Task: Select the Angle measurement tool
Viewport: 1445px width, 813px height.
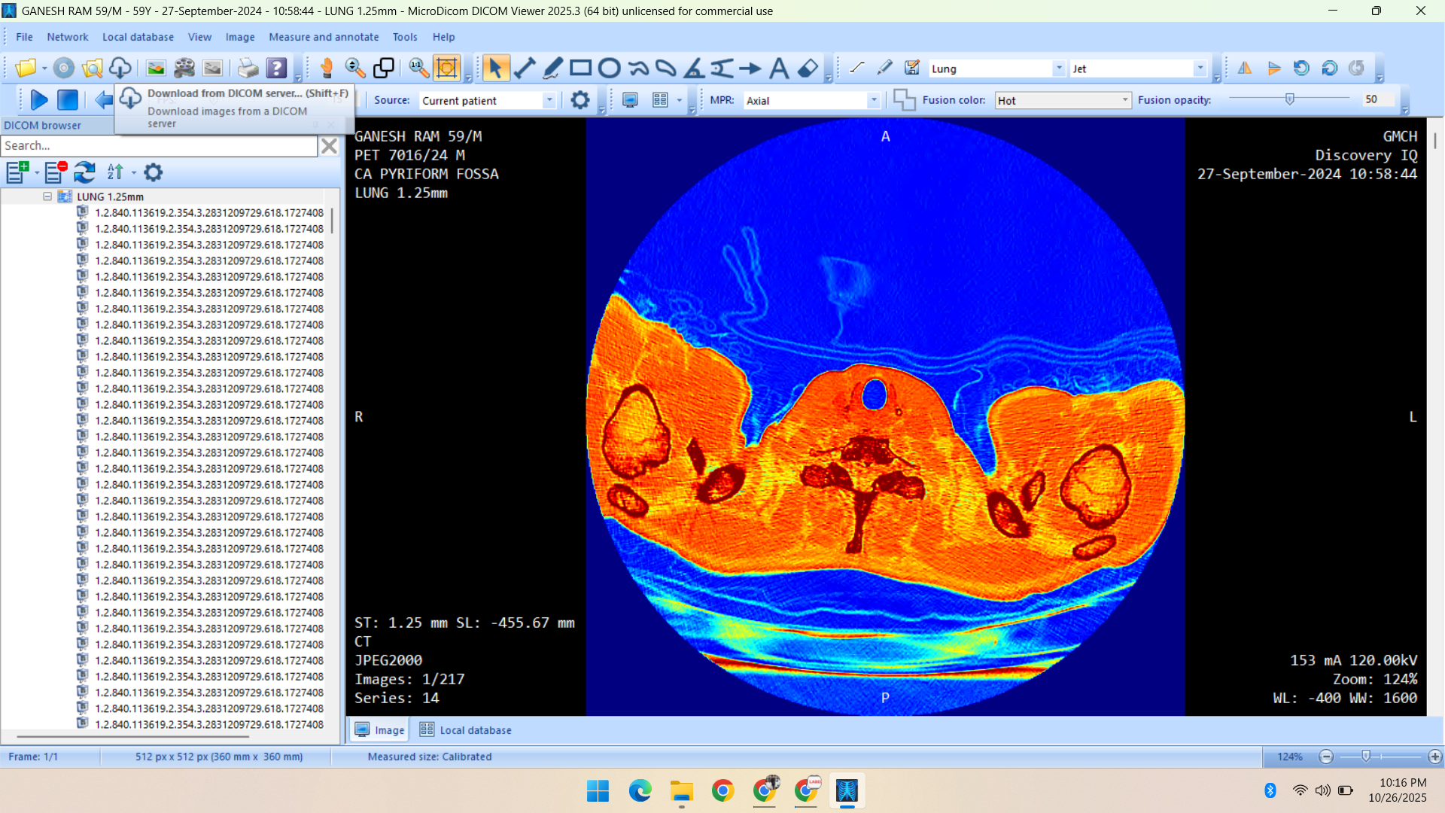Action: click(694, 69)
